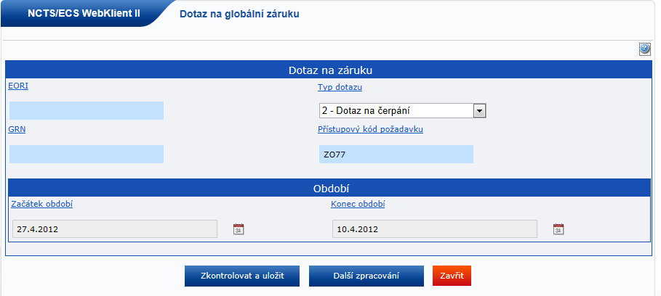Click the Konec období label link
The width and height of the screenshot is (661, 296).
pyautogui.click(x=358, y=204)
